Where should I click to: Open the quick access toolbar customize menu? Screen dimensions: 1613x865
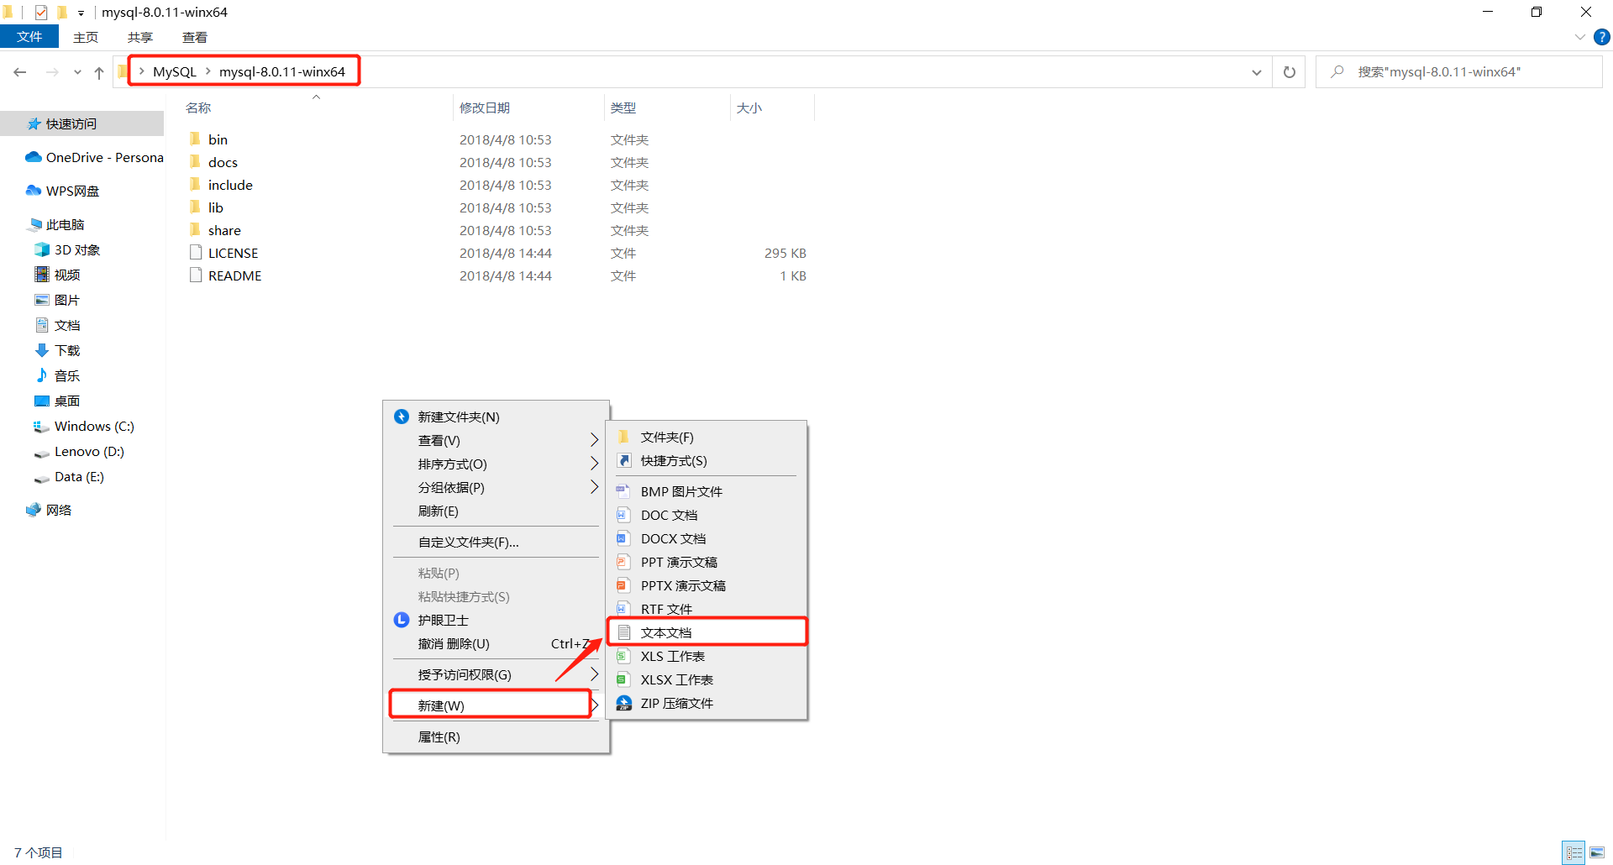point(80,13)
